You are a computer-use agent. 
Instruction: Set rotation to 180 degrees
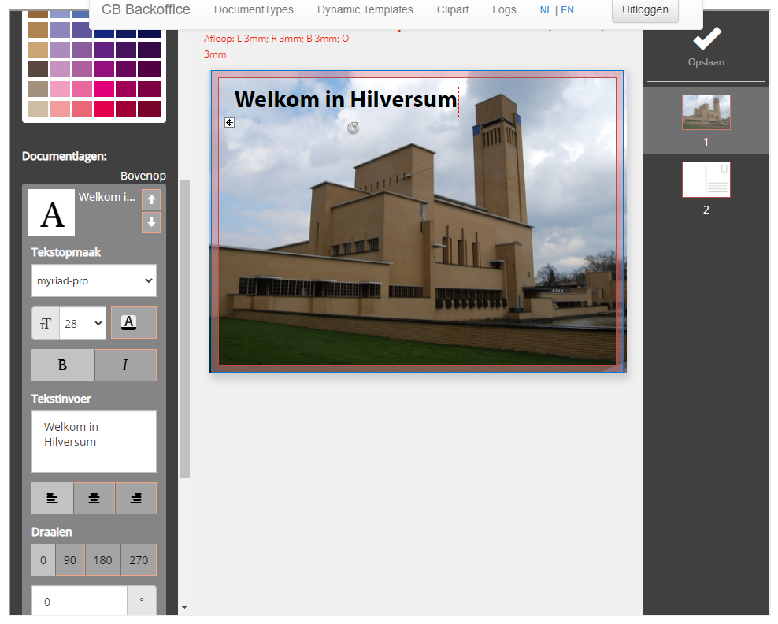click(x=102, y=560)
